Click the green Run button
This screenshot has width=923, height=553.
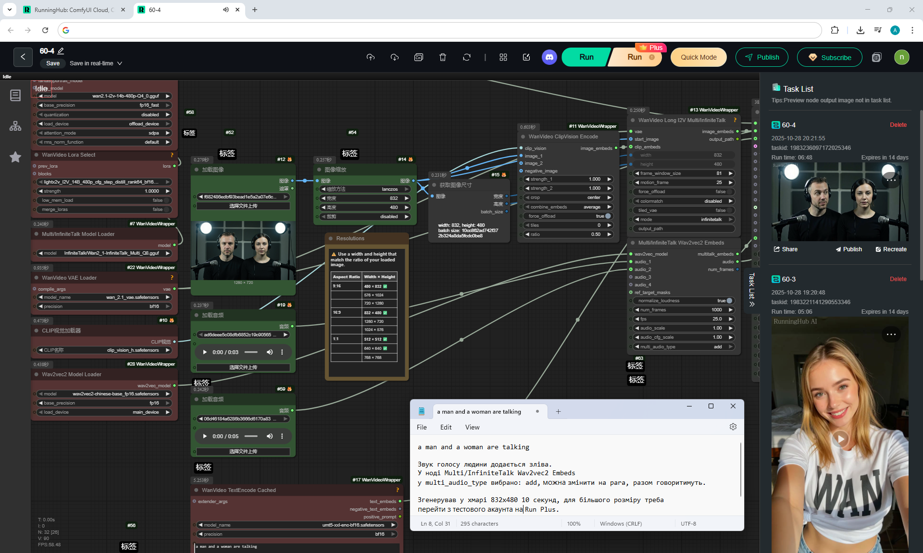586,57
